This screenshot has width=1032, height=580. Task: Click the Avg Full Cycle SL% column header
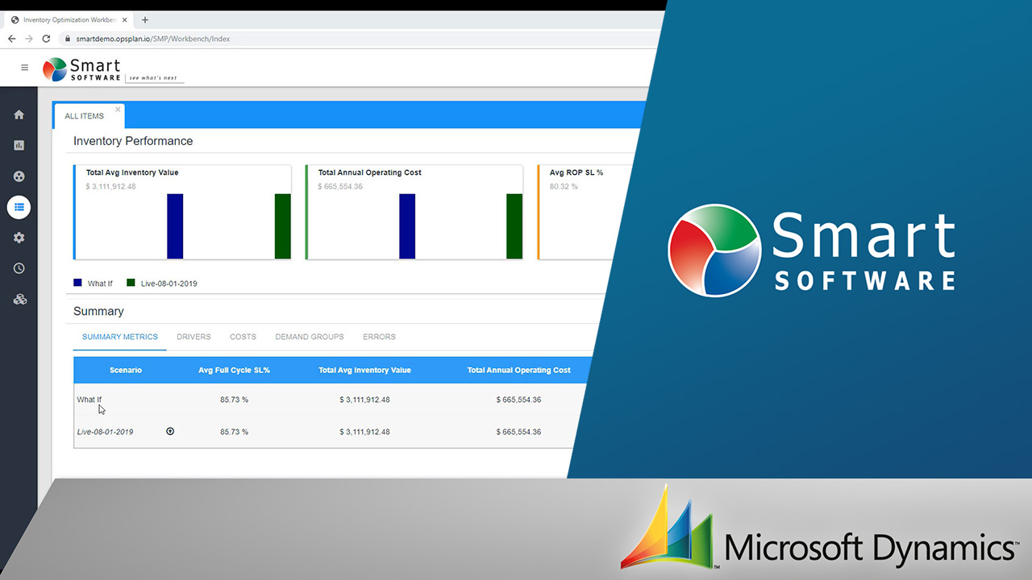click(234, 371)
